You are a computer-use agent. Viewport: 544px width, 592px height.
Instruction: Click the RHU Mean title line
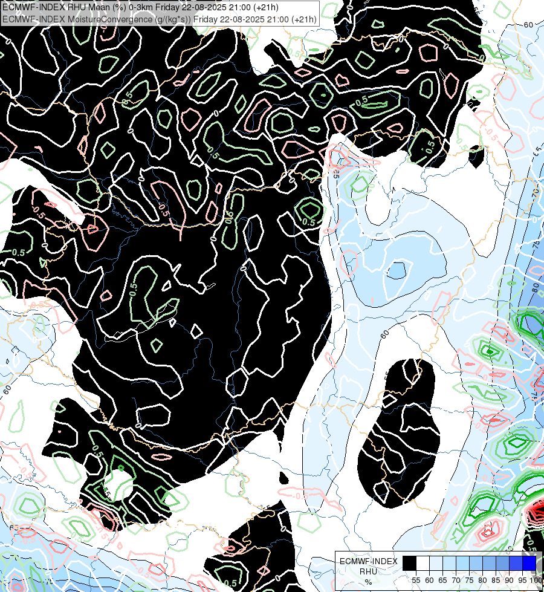(x=140, y=7)
